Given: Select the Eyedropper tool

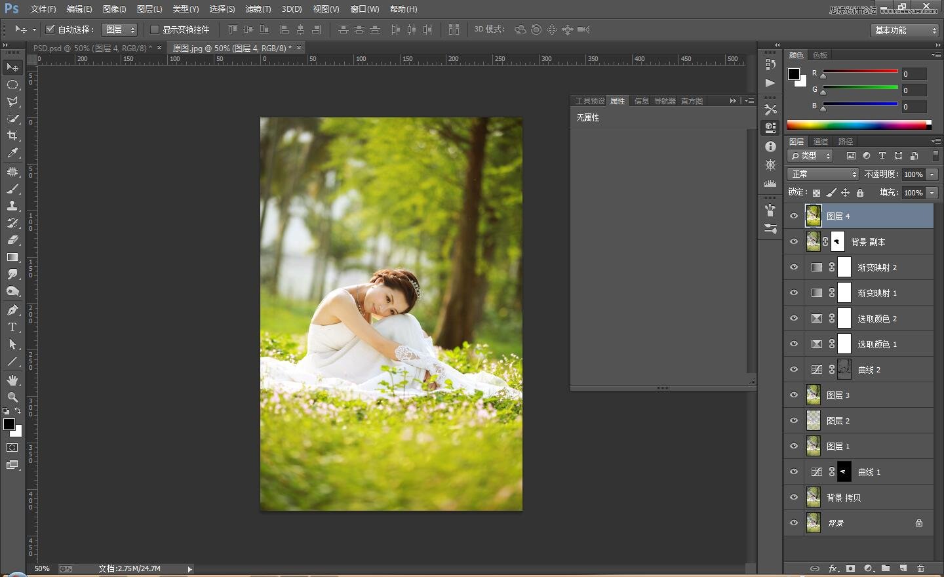Looking at the screenshot, I should click(12, 153).
